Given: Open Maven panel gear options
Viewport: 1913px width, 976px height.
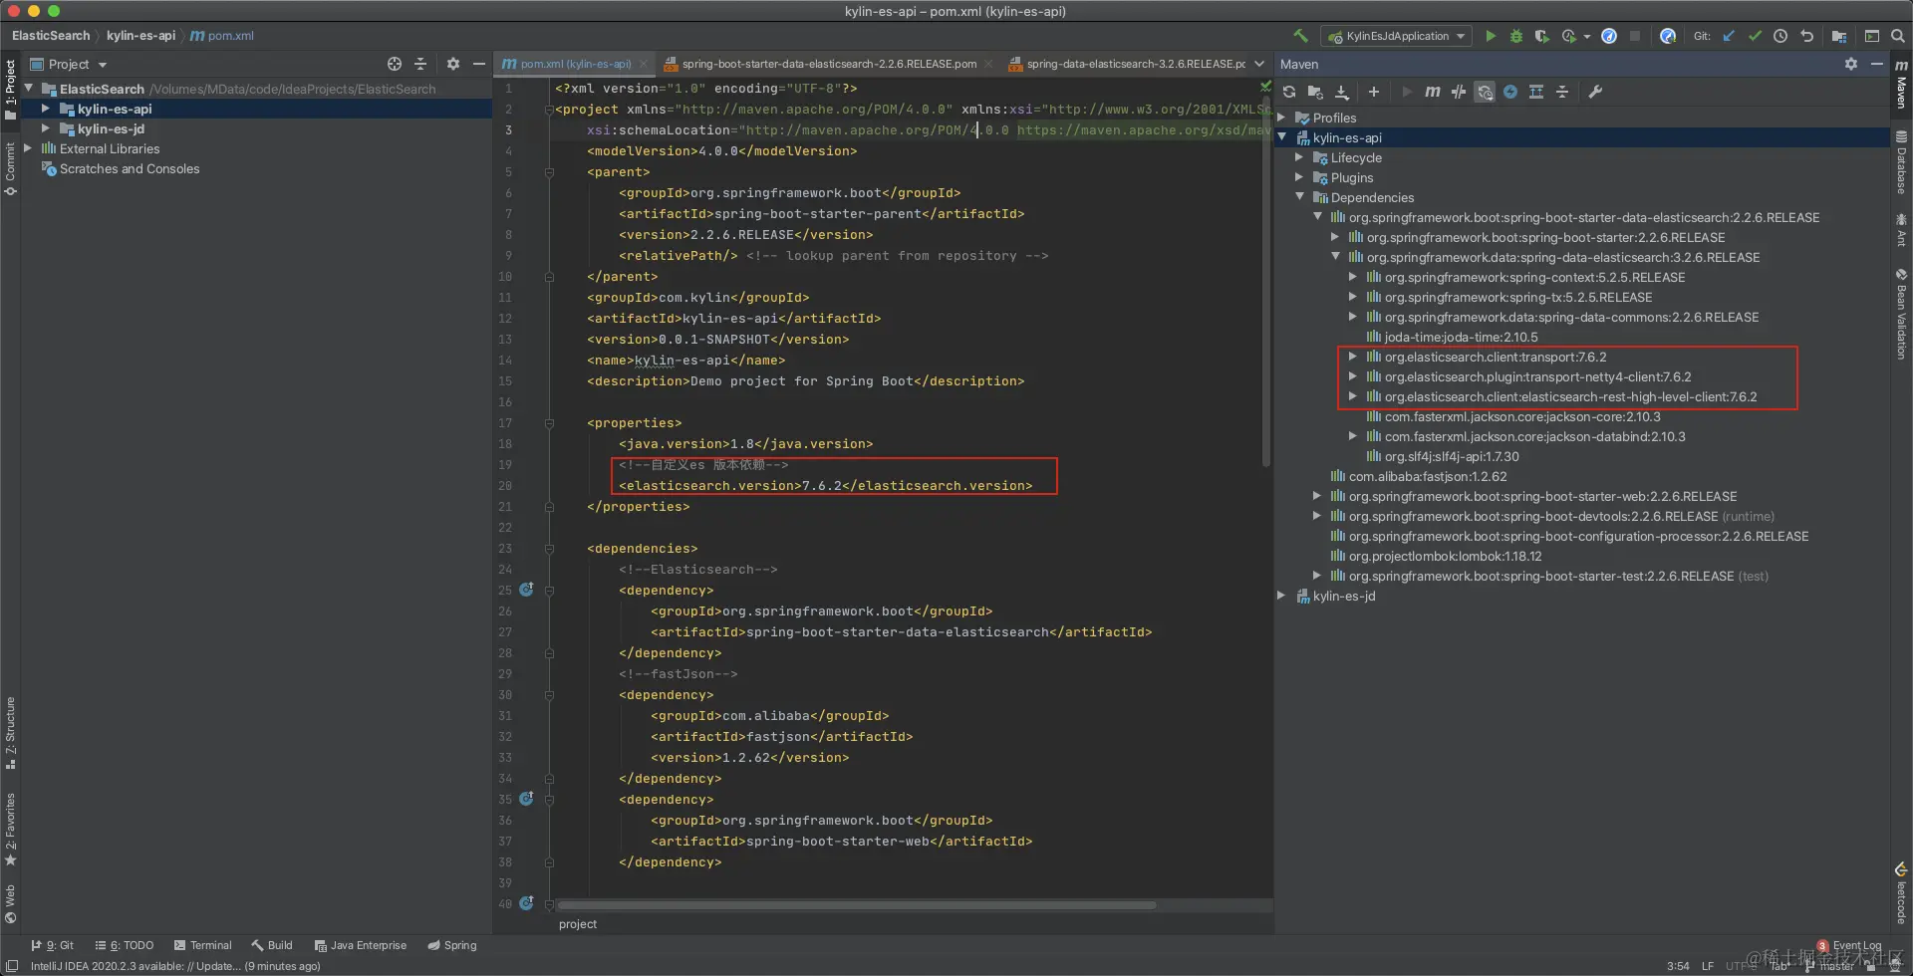Looking at the screenshot, I should [1851, 64].
